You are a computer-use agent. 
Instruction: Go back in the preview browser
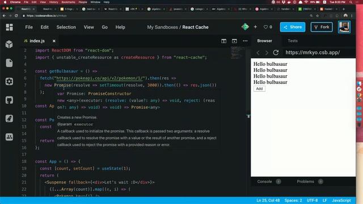point(258,53)
